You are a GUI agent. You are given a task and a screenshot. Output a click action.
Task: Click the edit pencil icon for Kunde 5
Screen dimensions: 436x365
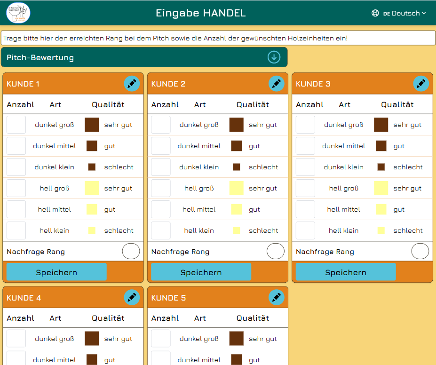pyautogui.click(x=277, y=297)
